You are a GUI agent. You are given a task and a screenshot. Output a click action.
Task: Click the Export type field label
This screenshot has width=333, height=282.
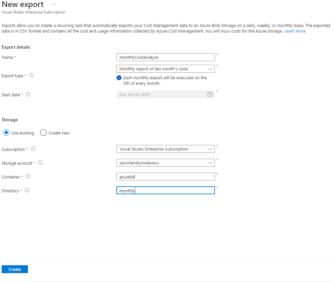tap(12, 76)
